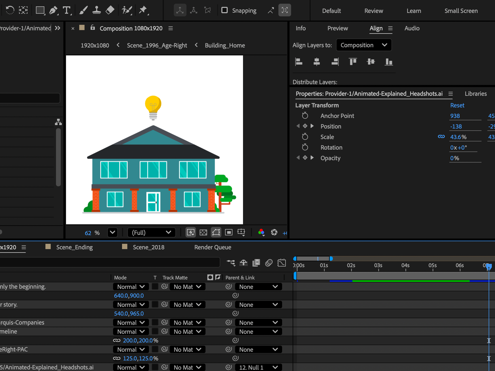
Task: Enable Motion Blur switch in timeline
Action: point(269,263)
